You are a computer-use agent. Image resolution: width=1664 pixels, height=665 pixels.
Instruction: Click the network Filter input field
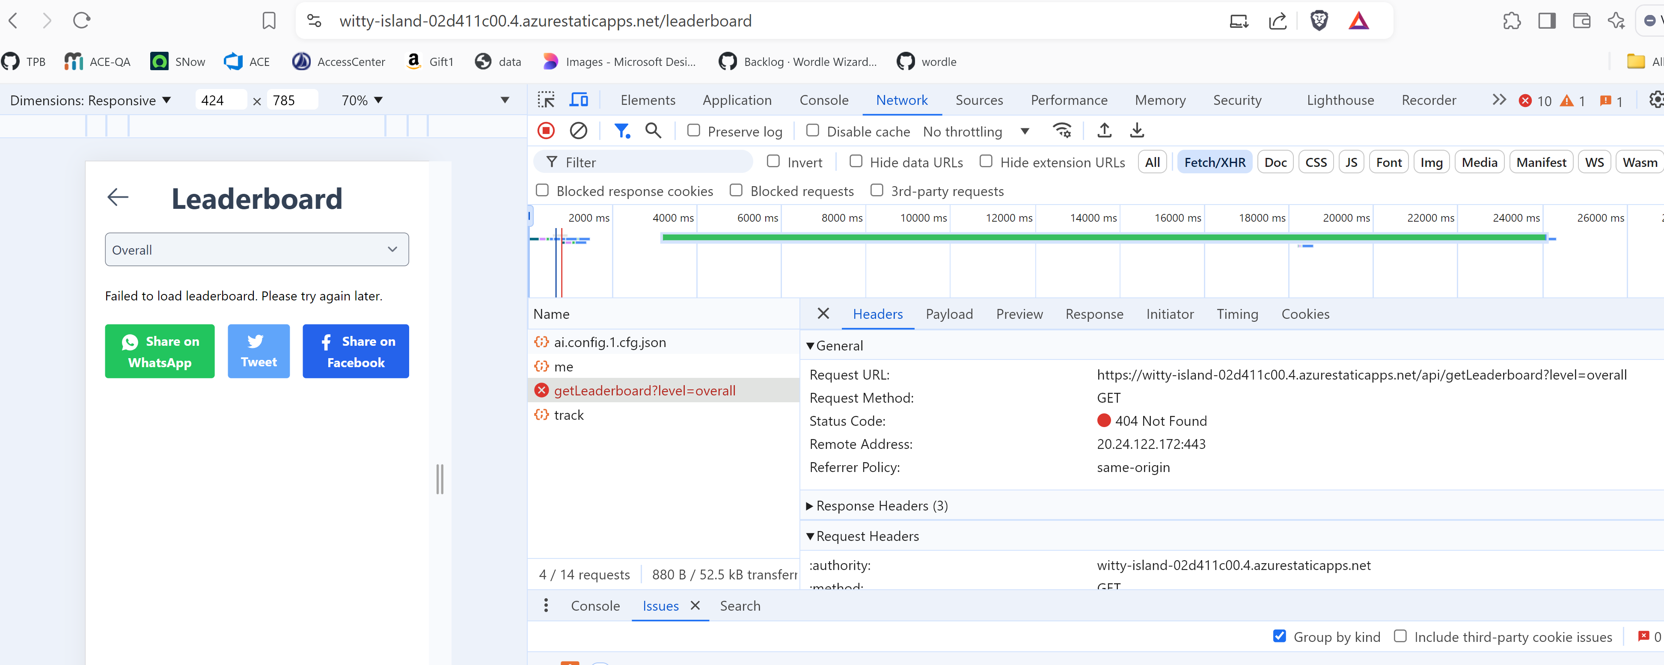[x=643, y=162]
